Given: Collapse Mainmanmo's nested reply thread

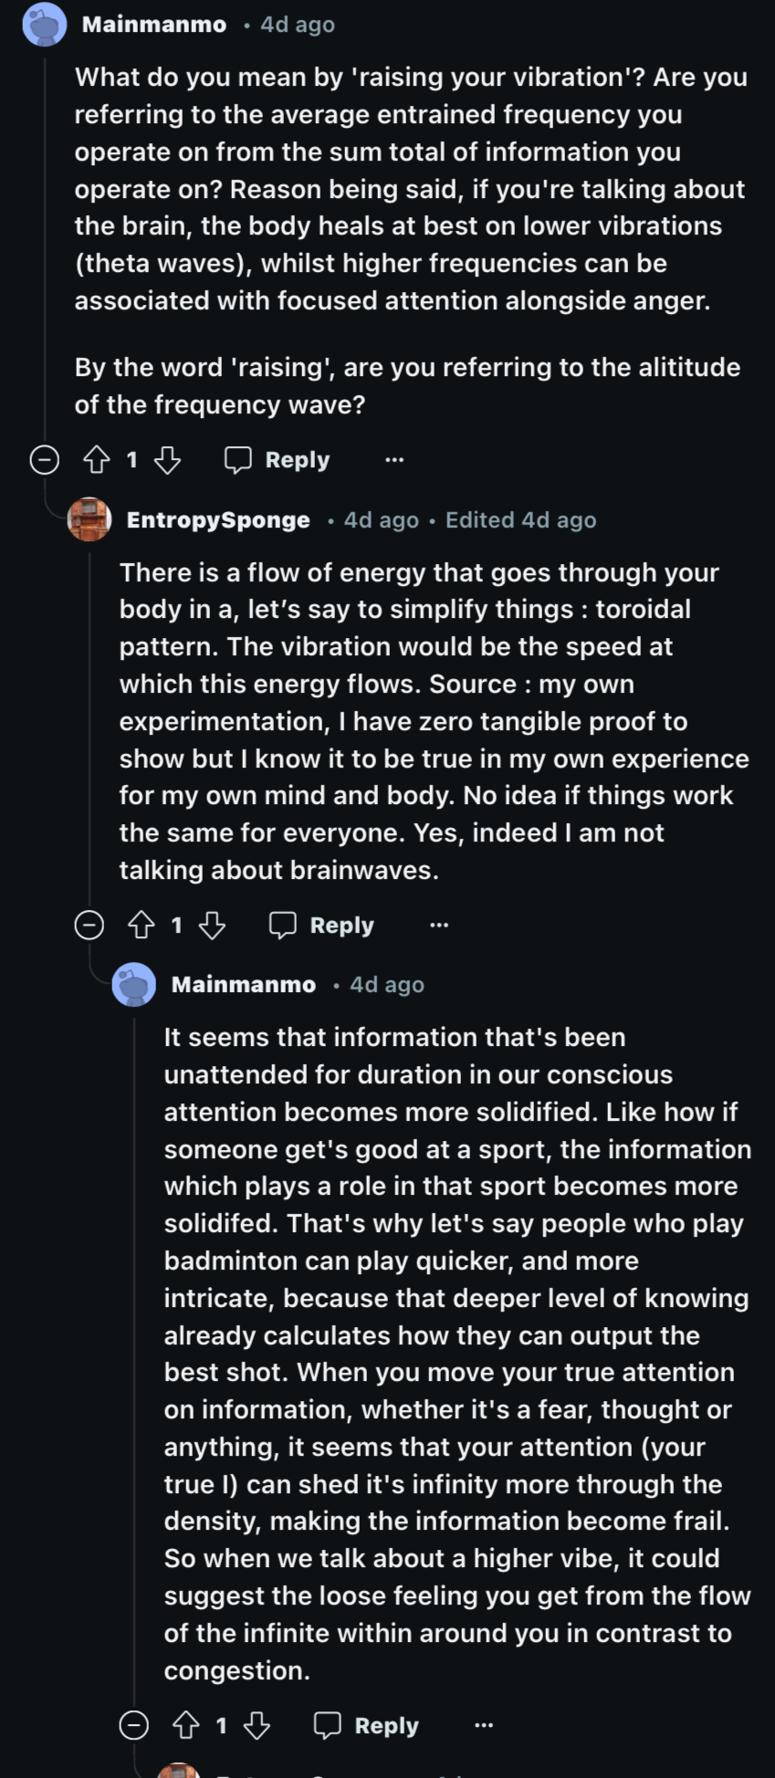Looking at the screenshot, I should point(134,1725).
